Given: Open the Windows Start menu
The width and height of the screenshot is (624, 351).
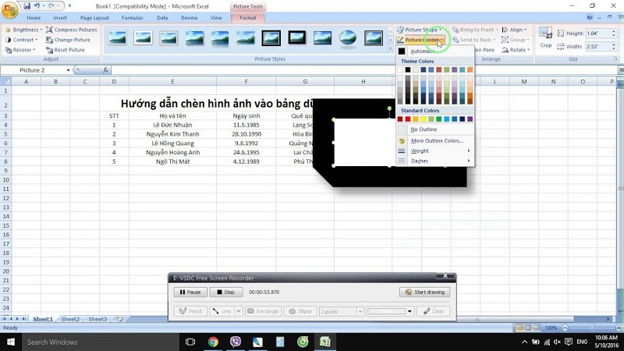Looking at the screenshot, I should tap(11, 342).
